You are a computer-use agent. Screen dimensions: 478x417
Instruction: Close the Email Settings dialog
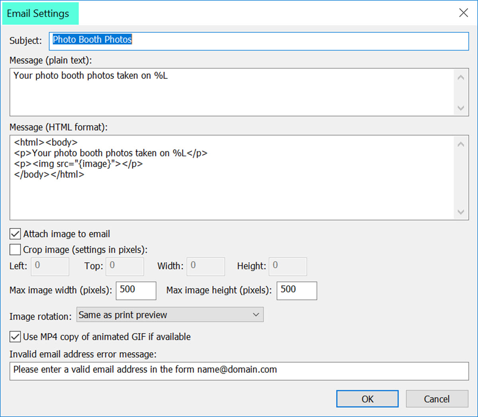point(463,13)
